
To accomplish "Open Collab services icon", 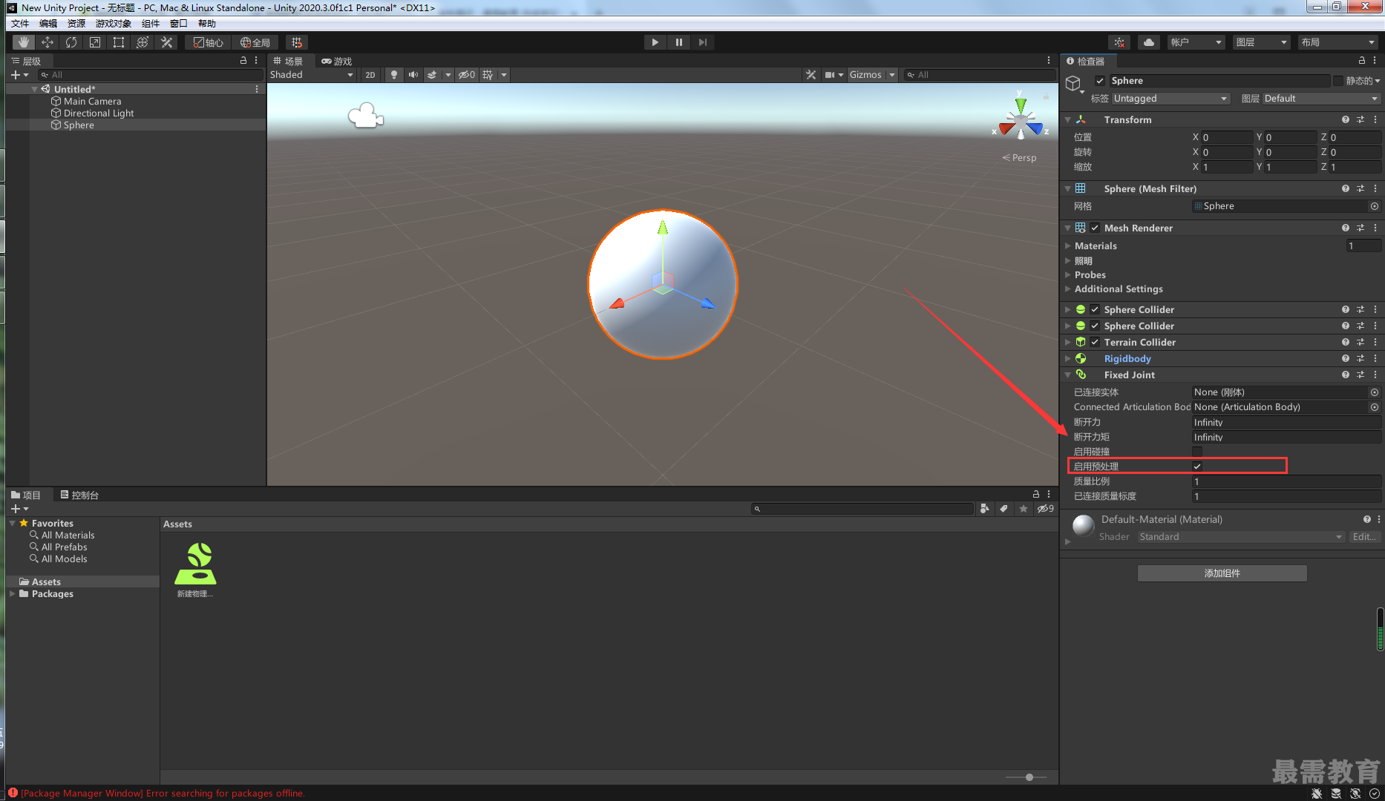I will tap(1119, 42).
